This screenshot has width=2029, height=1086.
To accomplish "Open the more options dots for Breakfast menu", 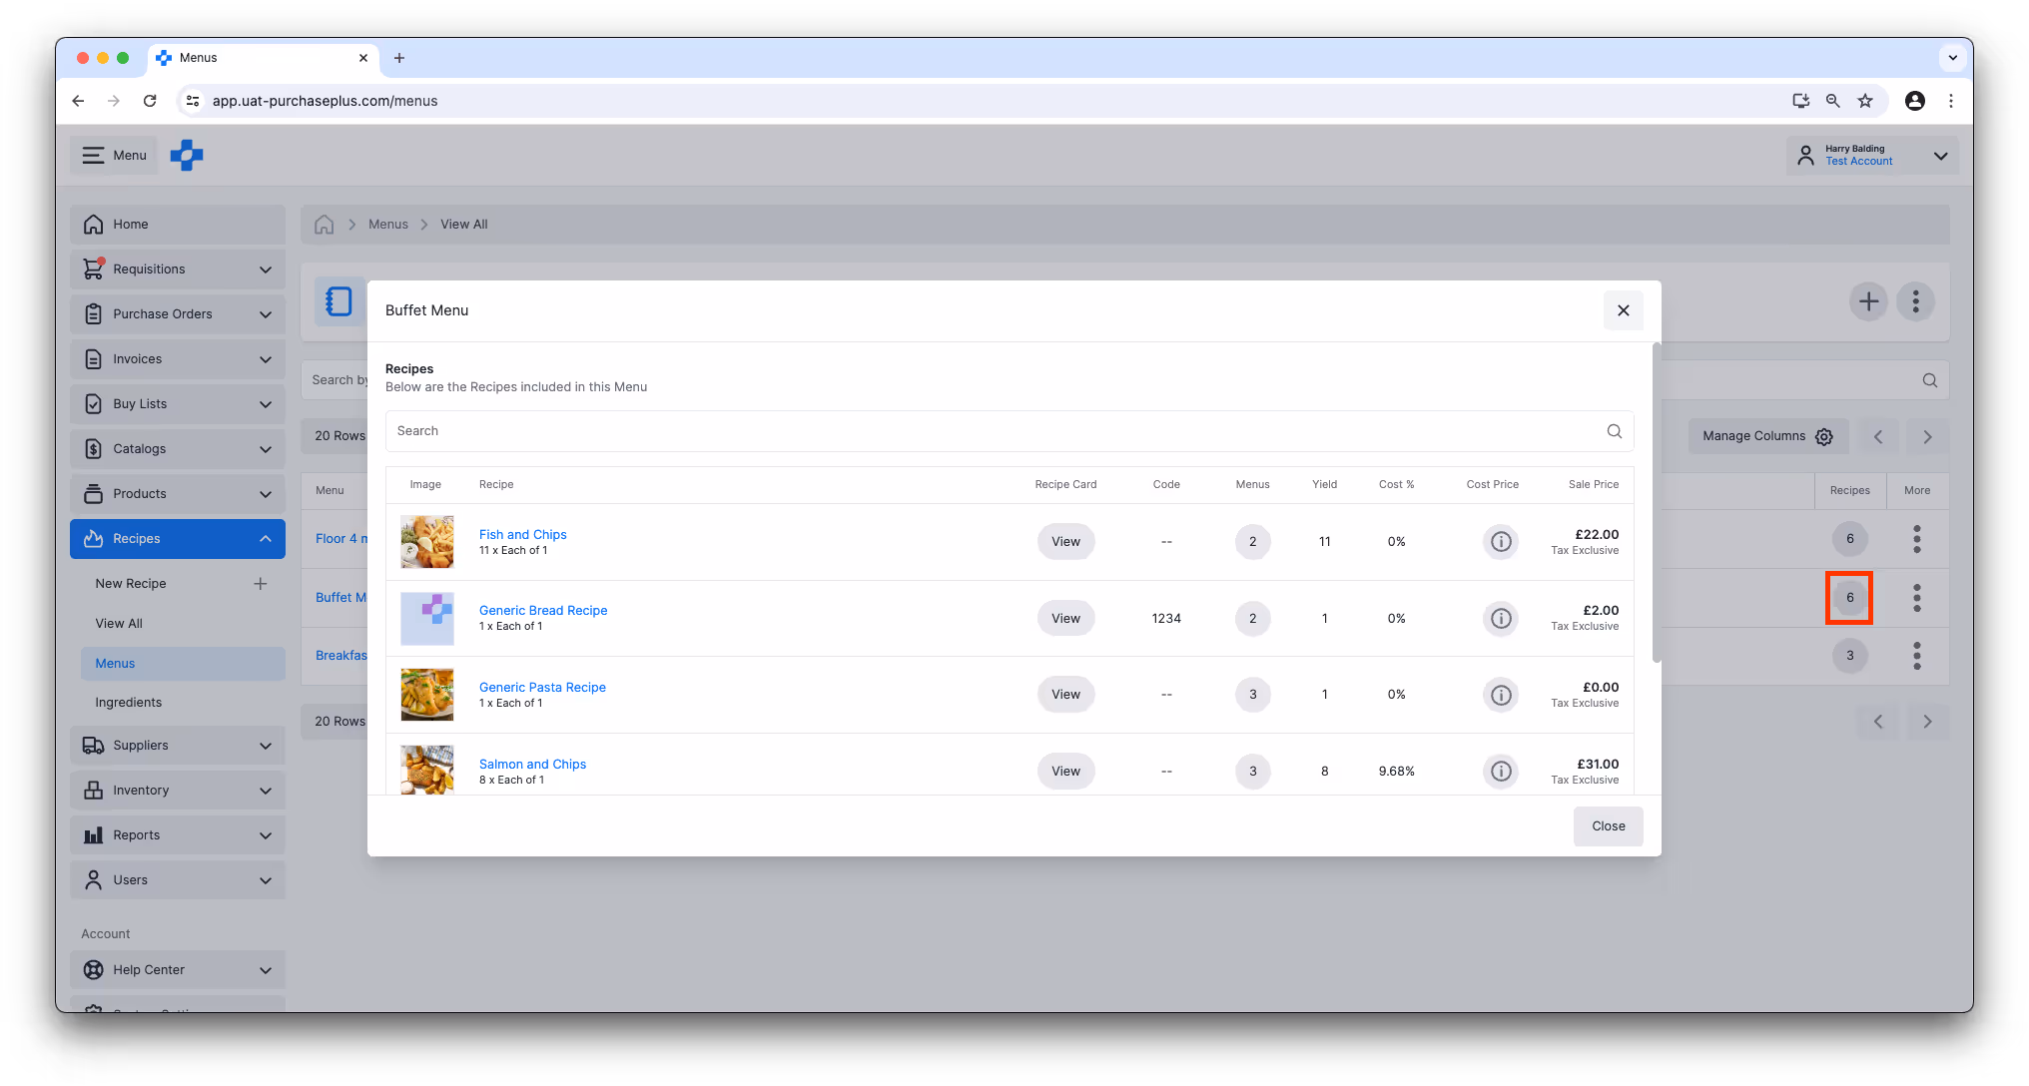I will click(x=1916, y=656).
